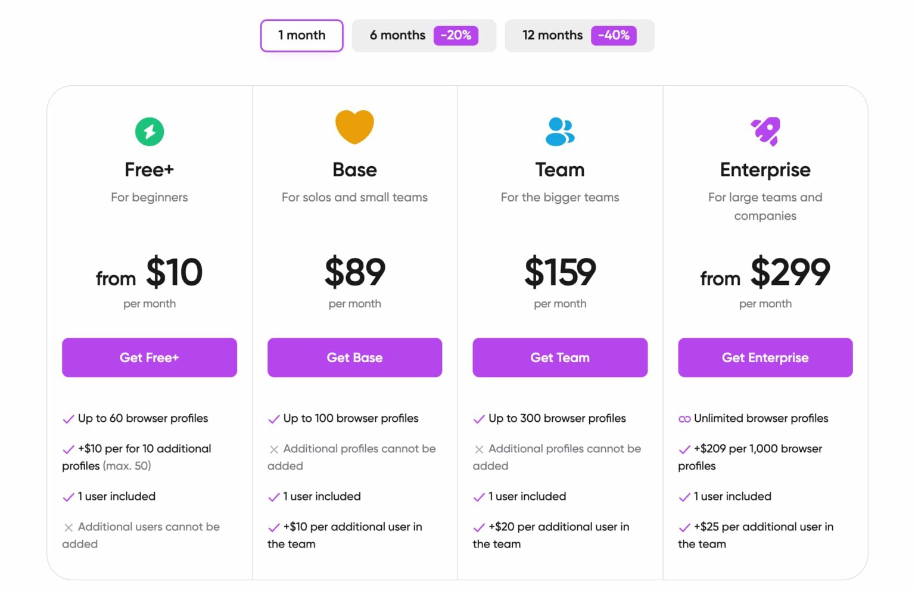This screenshot has width=915, height=591.
Task: Click the purple rocket icon above Enterprise
Action: pos(765,132)
